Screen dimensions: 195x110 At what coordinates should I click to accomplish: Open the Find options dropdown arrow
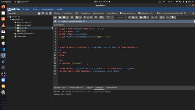pyautogui.click(x=80, y=17)
